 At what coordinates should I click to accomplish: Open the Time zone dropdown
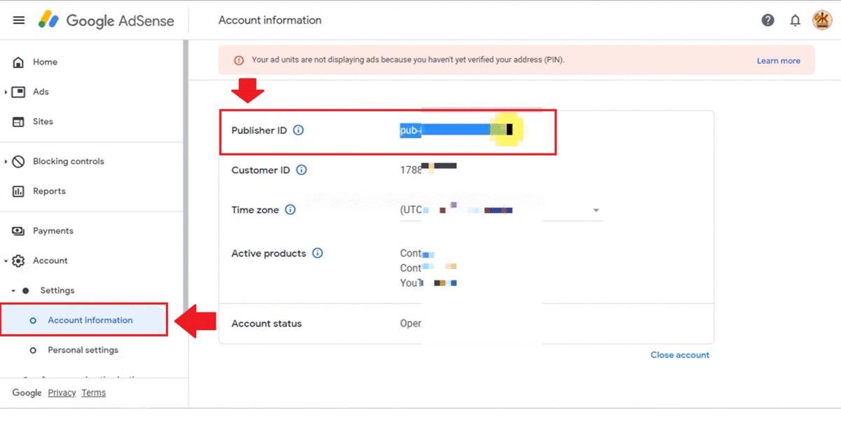pos(502,210)
